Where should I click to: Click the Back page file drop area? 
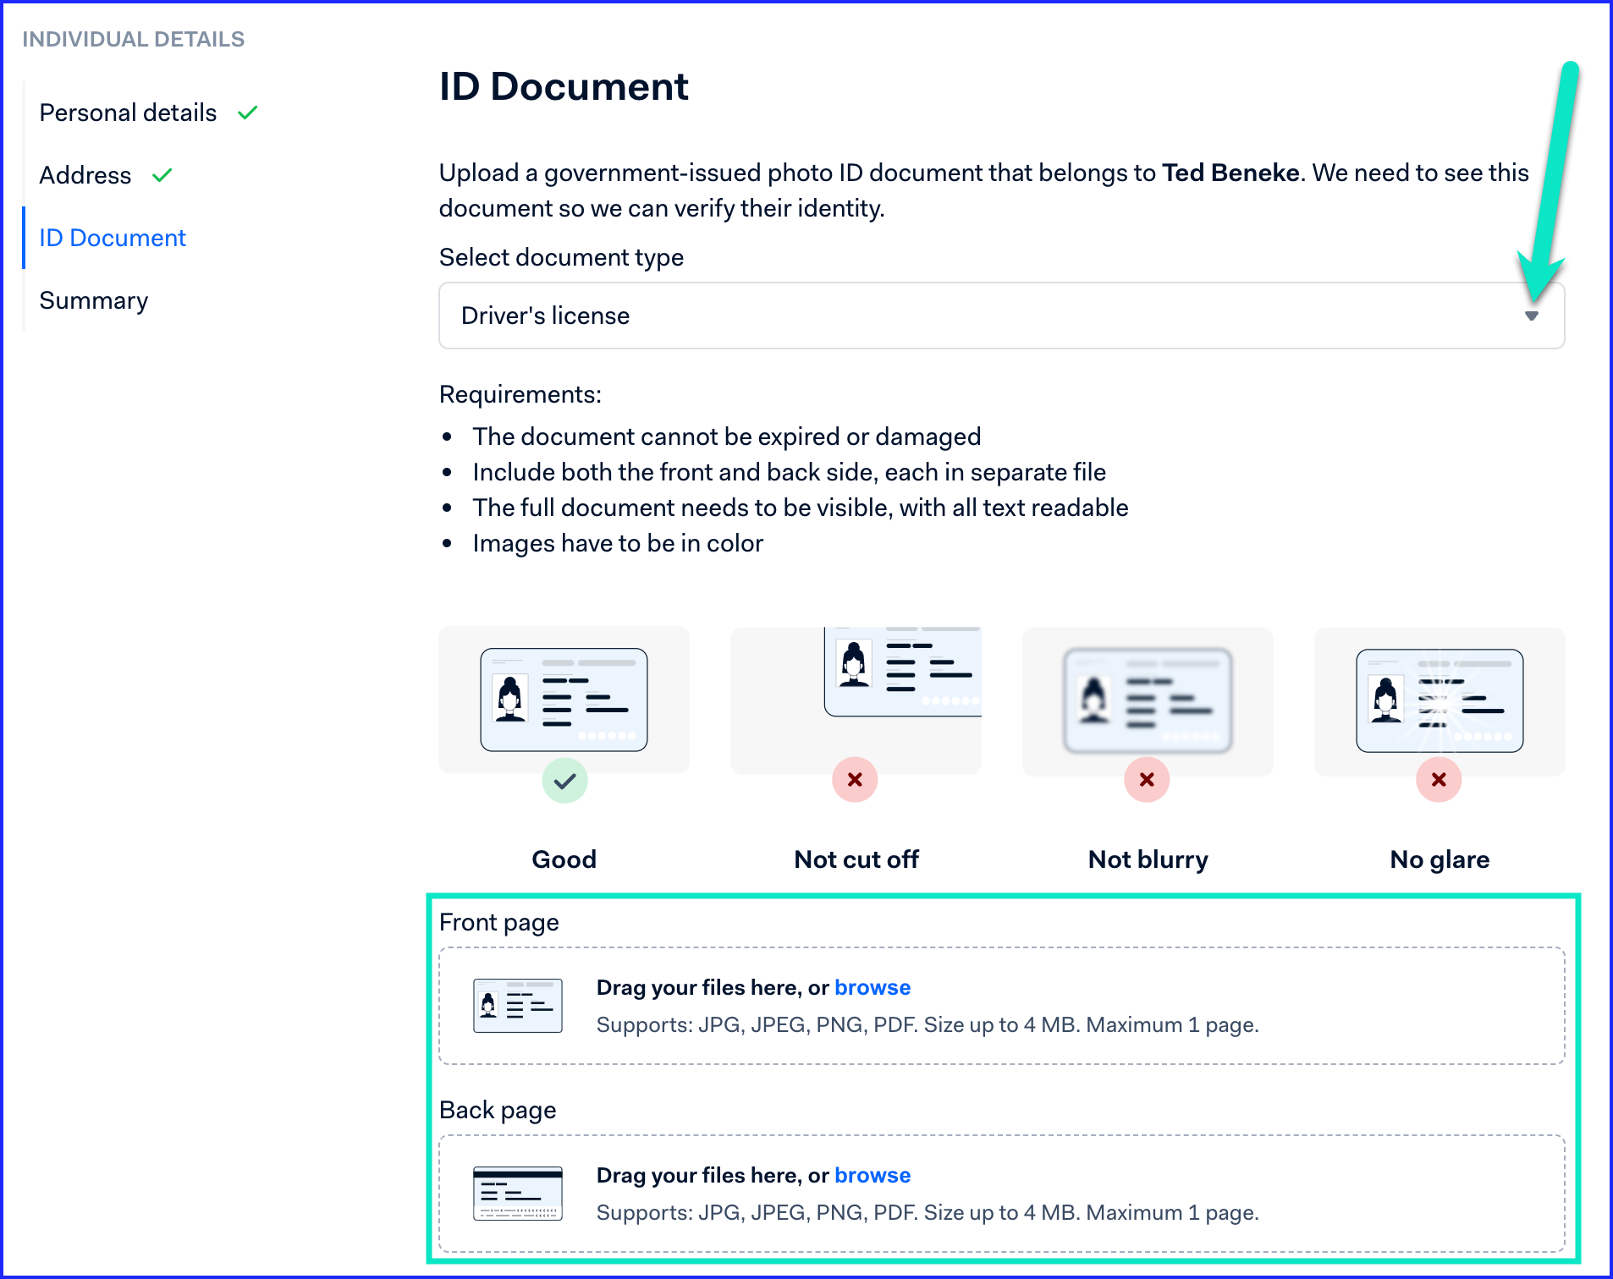(x=1001, y=1194)
